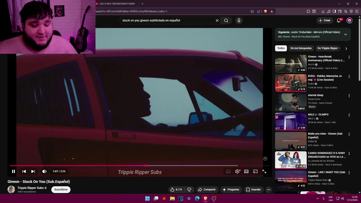Skip to next video in player
This screenshot has width=361, height=203.
33,171
